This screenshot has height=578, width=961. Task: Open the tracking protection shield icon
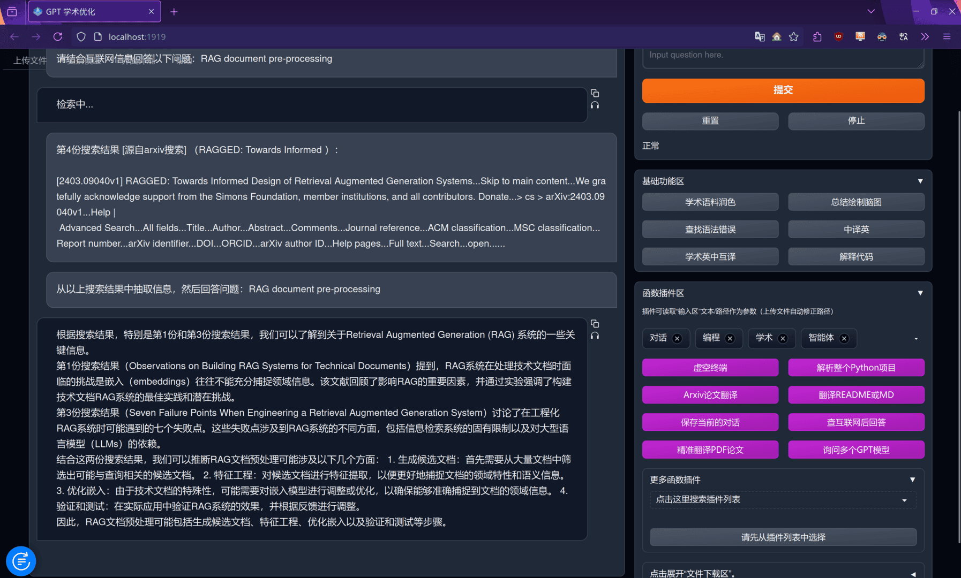81,36
